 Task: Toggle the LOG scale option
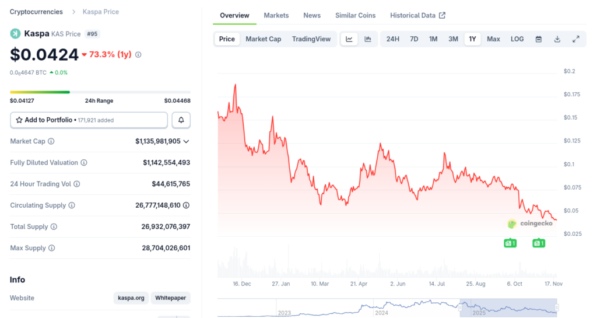[x=517, y=39]
